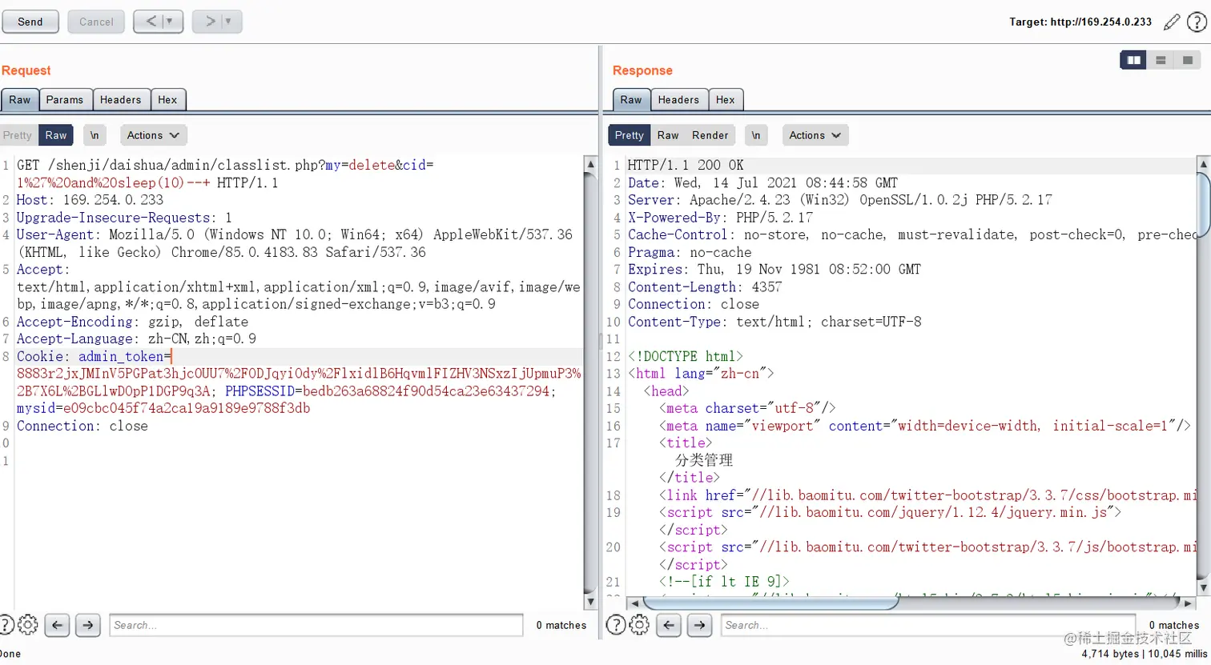Click the disabled Cancel button
This screenshot has width=1211, height=665.
[x=96, y=22]
